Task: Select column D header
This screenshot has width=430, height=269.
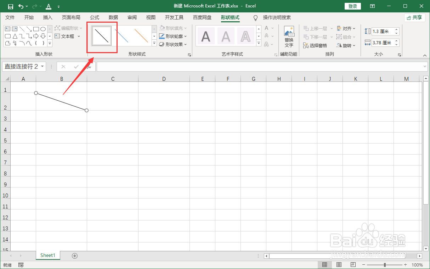Action: point(164,79)
